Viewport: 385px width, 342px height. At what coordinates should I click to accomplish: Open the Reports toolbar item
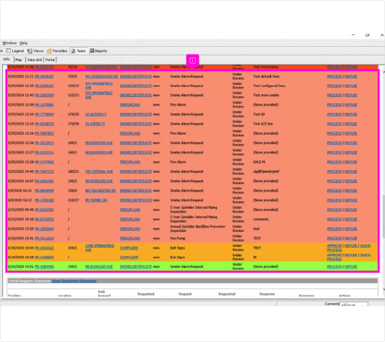tap(98, 51)
